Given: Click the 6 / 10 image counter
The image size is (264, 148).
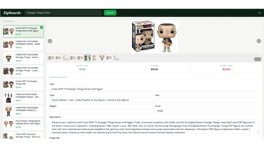Looking at the screenshot, I should click(x=257, y=59).
